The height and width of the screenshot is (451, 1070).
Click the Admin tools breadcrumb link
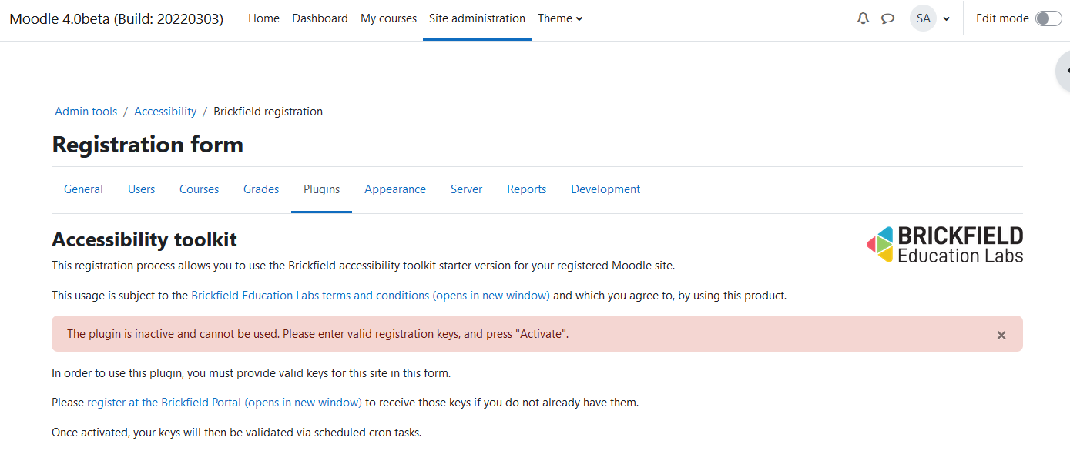click(86, 112)
